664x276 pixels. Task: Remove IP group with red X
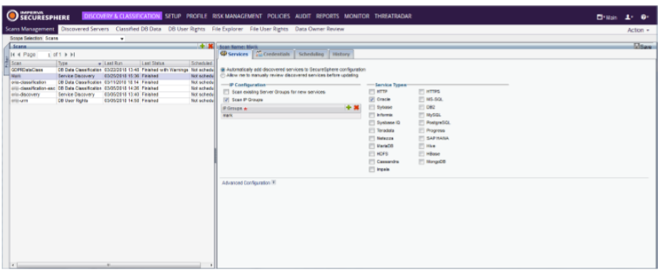(x=357, y=108)
